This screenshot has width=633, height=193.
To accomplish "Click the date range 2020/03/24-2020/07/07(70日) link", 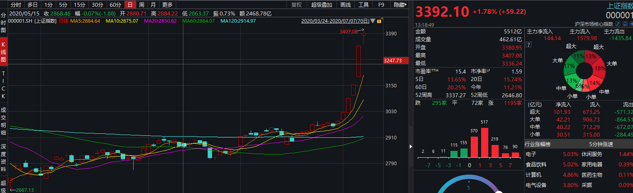I will click(x=335, y=21).
